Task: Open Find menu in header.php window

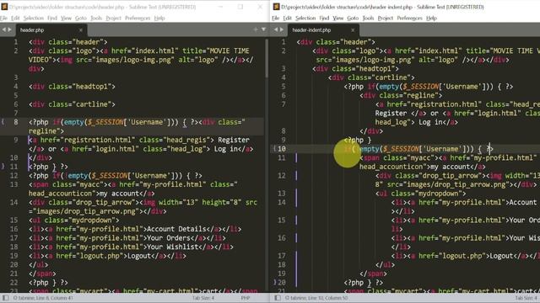Action: tap(52, 19)
